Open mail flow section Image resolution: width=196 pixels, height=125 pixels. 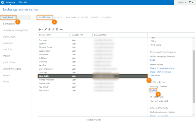(7, 49)
